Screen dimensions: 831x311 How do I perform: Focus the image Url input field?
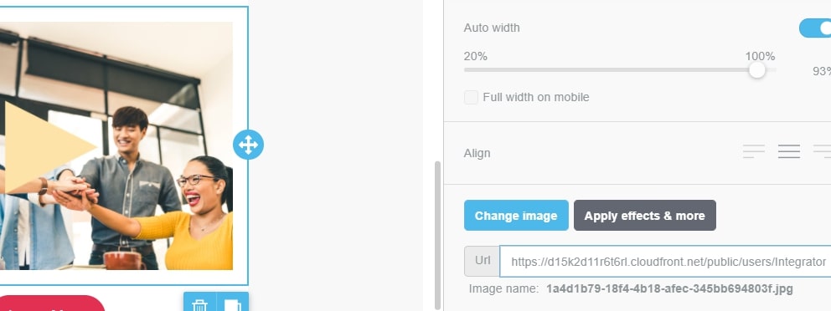click(665, 262)
